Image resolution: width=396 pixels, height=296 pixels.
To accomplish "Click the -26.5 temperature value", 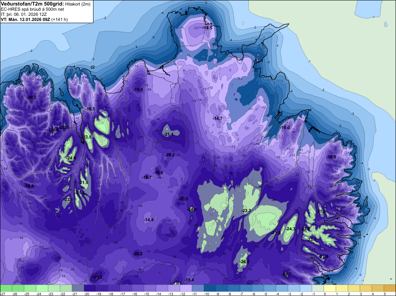I will tap(244, 262).
